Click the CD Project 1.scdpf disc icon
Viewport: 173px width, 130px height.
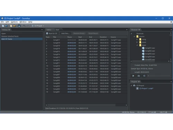137,88
